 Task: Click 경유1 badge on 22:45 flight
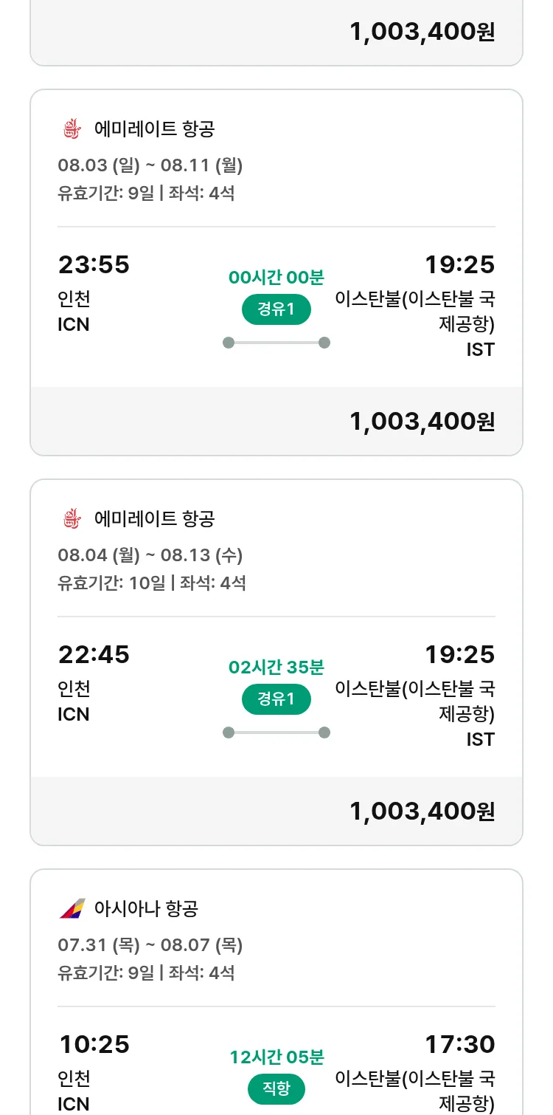(276, 699)
